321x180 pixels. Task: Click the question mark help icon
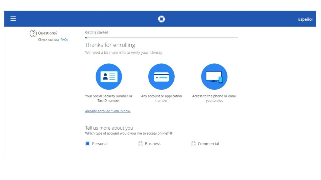coord(33,33)
